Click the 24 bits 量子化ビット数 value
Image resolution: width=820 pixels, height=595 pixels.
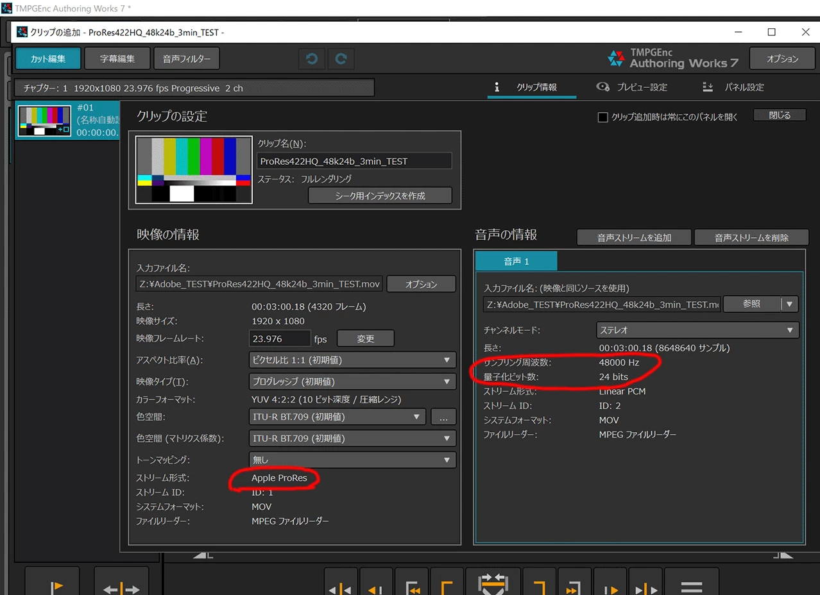[613, 377]
